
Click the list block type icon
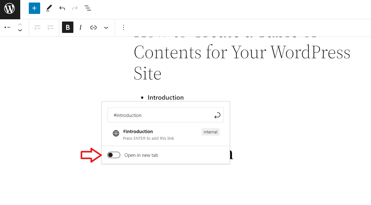8,28
